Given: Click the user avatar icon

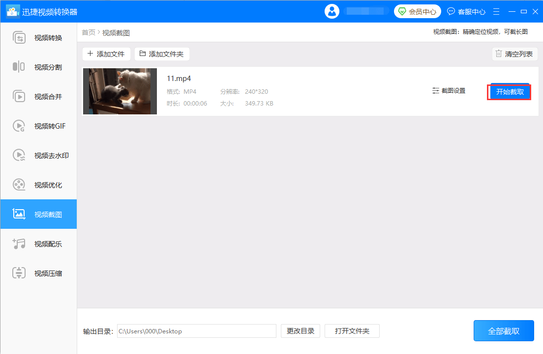Looking at the screenshot, I should [332, 11].
